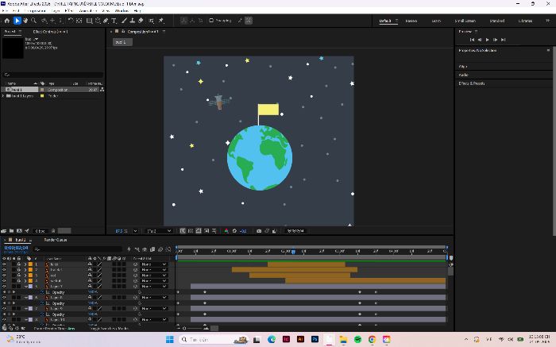Select the Type text tool
This screenshot has width=556, height=347.
pos(114,21)
